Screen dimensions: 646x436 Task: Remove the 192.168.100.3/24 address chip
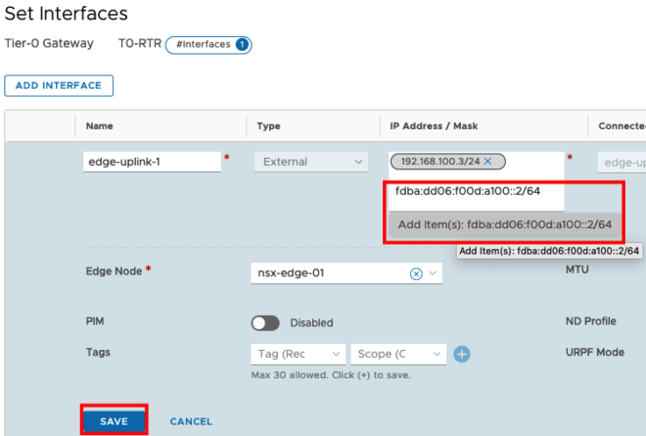(x=487, y=161)
